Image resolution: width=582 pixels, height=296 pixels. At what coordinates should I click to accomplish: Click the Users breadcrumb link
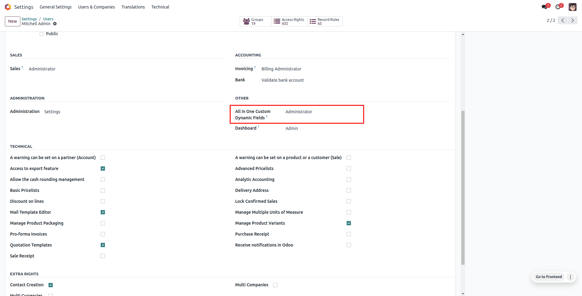click(x=48, y=19)
